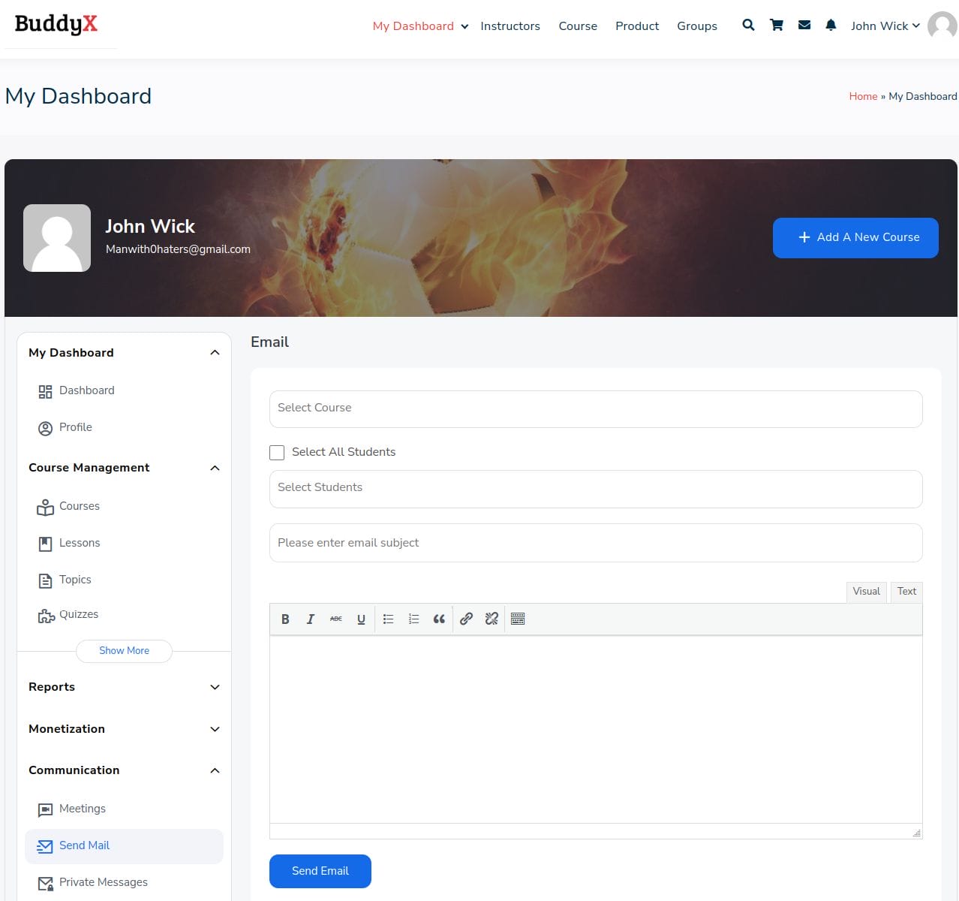Insert a blockquote using the quote icon
959x901 pixels.
439,619
